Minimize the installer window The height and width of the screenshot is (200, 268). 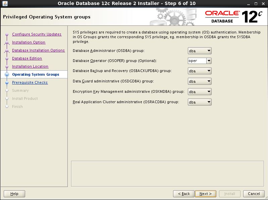click(249, 4)
